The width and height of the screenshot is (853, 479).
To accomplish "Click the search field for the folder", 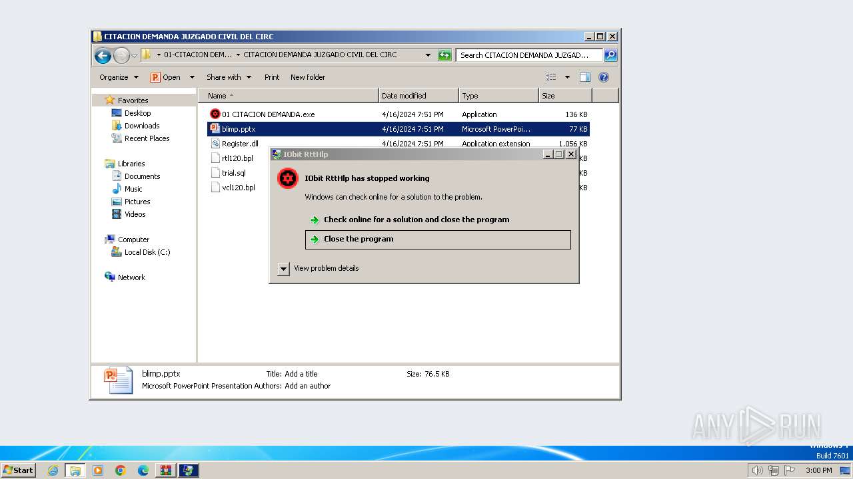I will [529, 55].
